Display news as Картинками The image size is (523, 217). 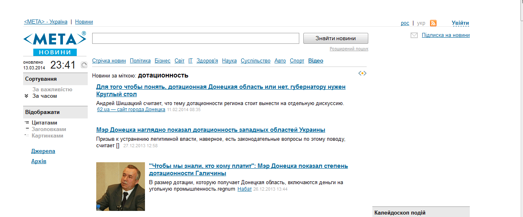click(x=48, y=136)
